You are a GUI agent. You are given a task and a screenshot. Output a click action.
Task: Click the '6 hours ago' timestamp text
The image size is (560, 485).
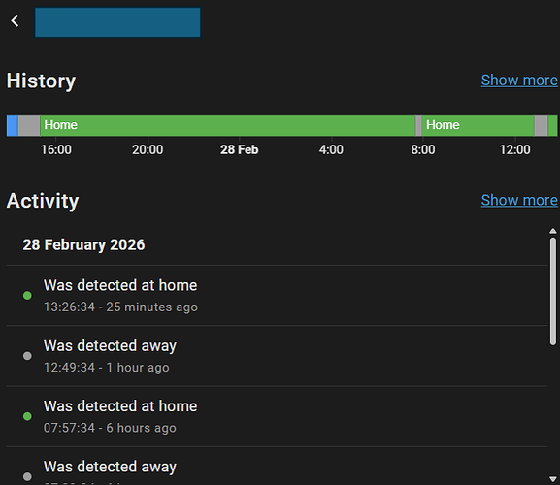[141, 428]
